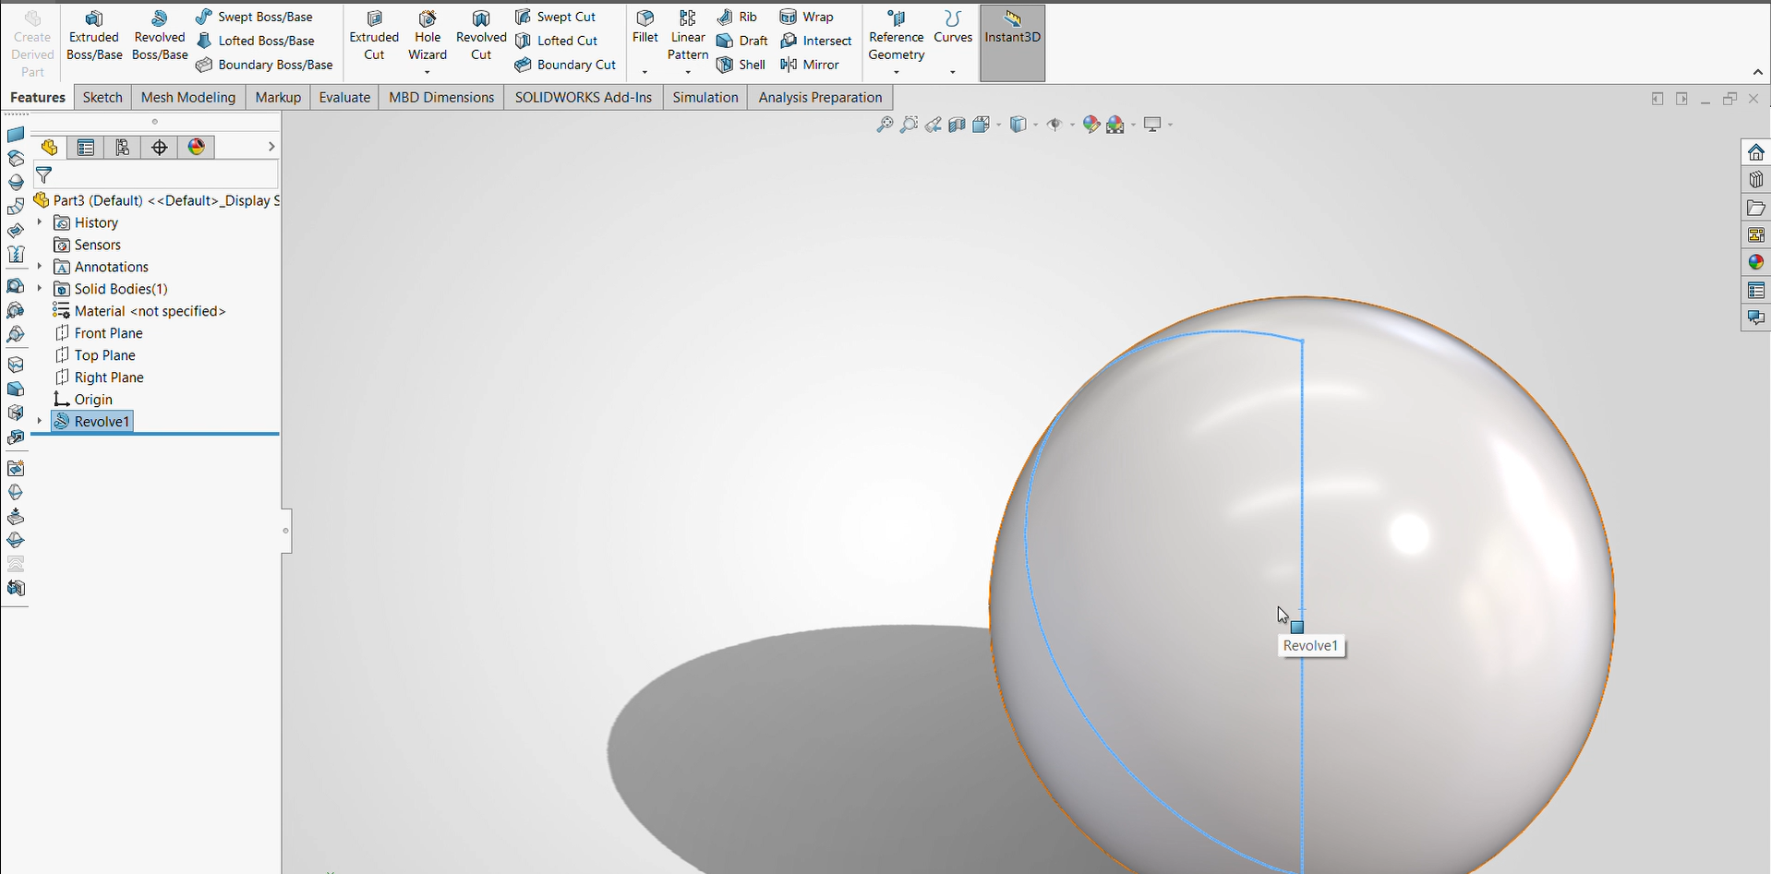The height and width of the screenshot is (874, 1771).
Task: Select Linear Pattern tool
Action: point(688,35)
